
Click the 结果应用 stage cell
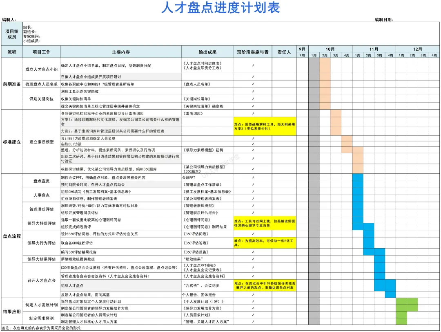click(x=12, y=312)
